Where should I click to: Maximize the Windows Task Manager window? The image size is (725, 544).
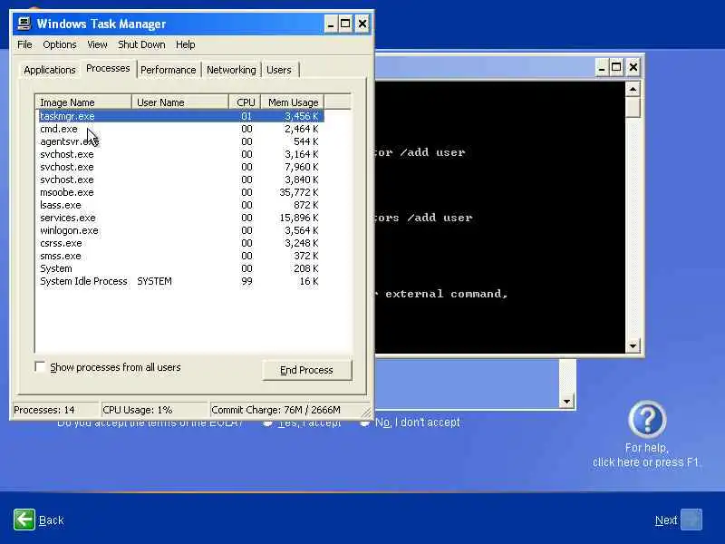tap(345, 24)
